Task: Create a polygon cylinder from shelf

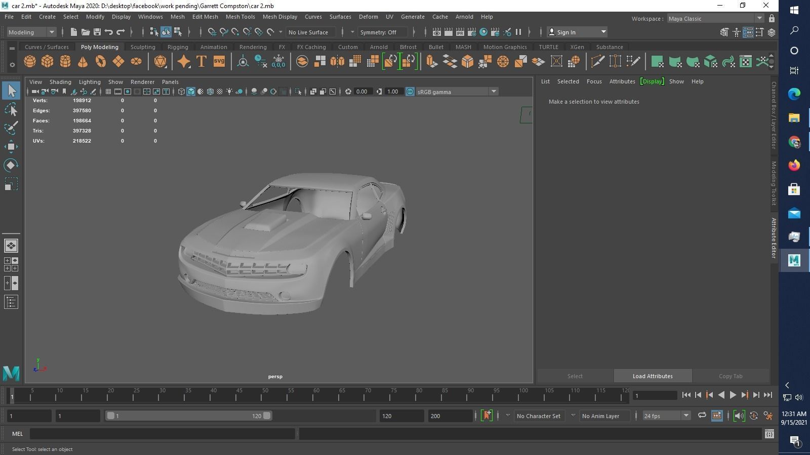Action: coord(65,62)
